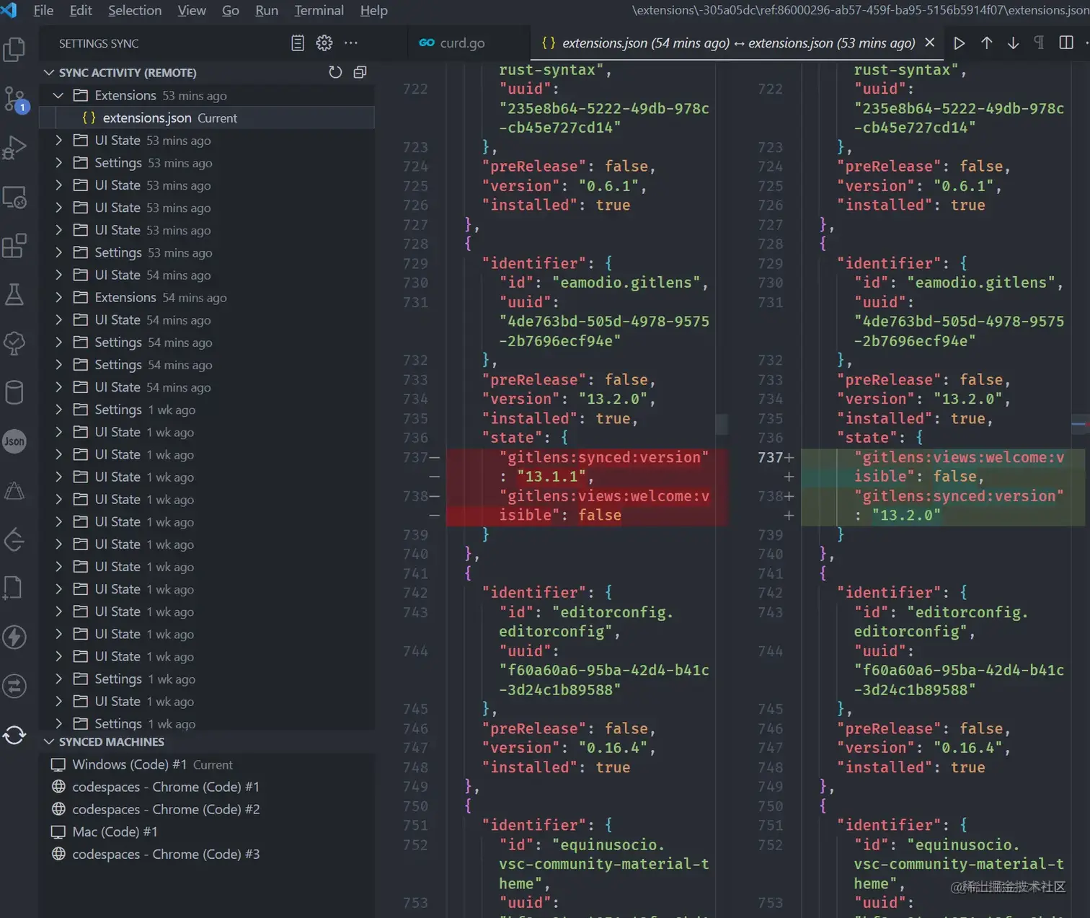Select the extensions.json Current tree entry
Screen dimensions: 1090x918
pyautogui.click(x=207, y=118)
